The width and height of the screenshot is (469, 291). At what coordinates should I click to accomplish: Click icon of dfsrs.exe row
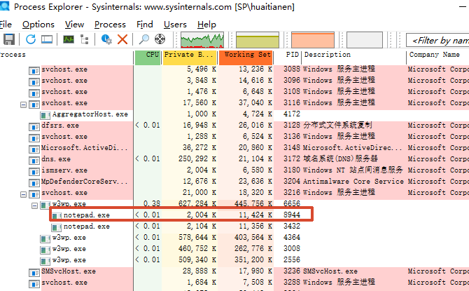coord(34,127)
